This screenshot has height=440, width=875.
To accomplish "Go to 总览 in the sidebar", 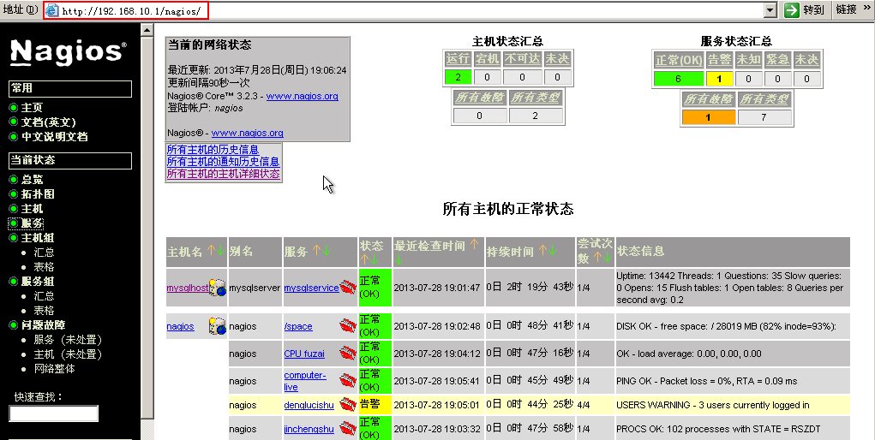I will click(x=32, y=180).
